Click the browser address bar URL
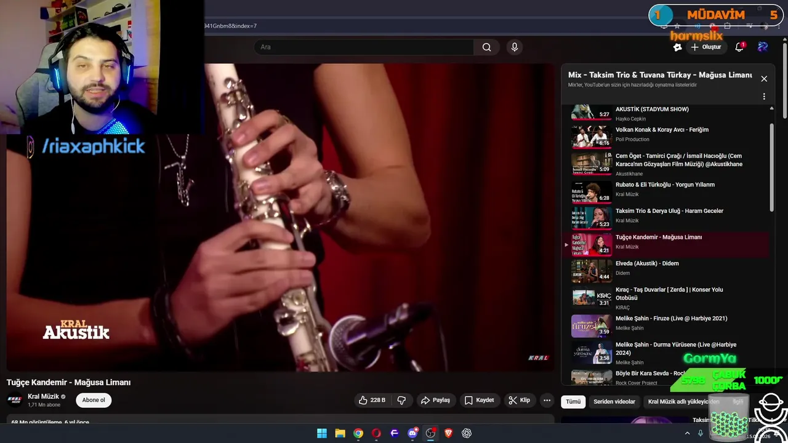788x443 pixels. (x=230, y=26)
